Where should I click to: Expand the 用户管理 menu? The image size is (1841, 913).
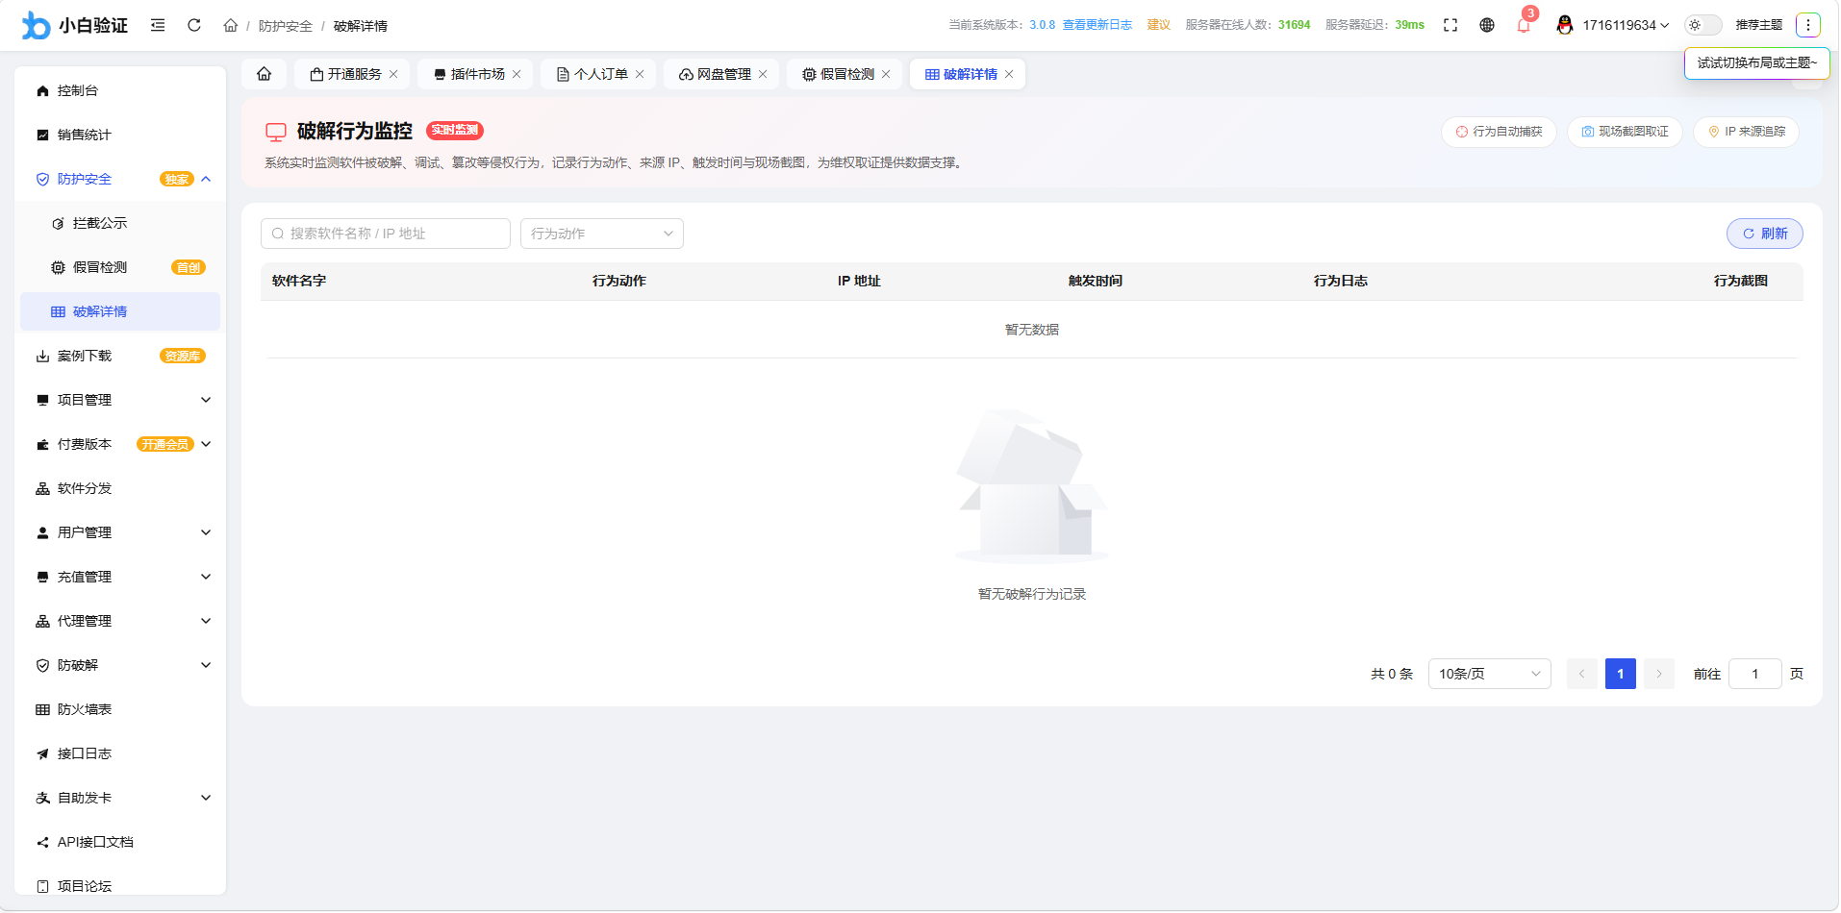pos(120,532)
